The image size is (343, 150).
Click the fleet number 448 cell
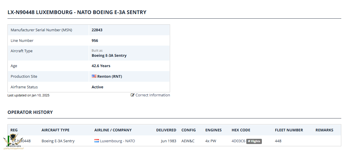[x=278, y=141]
